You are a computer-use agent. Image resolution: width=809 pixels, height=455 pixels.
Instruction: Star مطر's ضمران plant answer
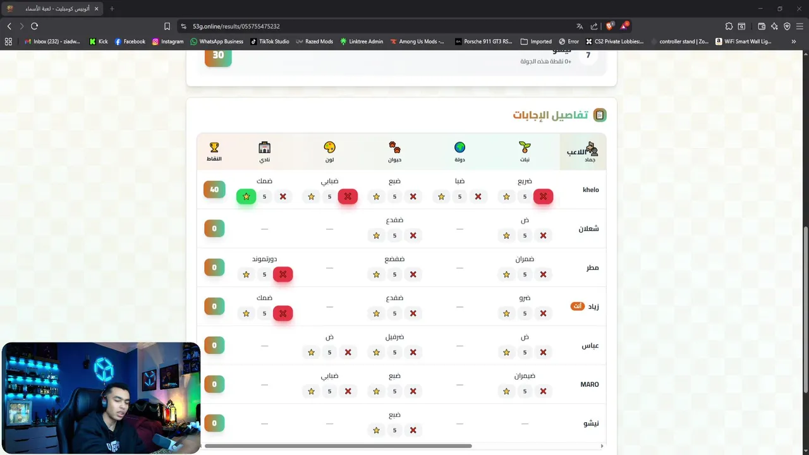click(x=506, y=274)
